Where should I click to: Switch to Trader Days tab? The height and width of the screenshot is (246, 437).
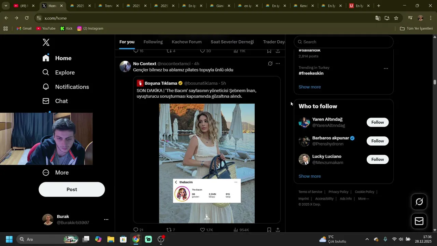tap(274, 42)
